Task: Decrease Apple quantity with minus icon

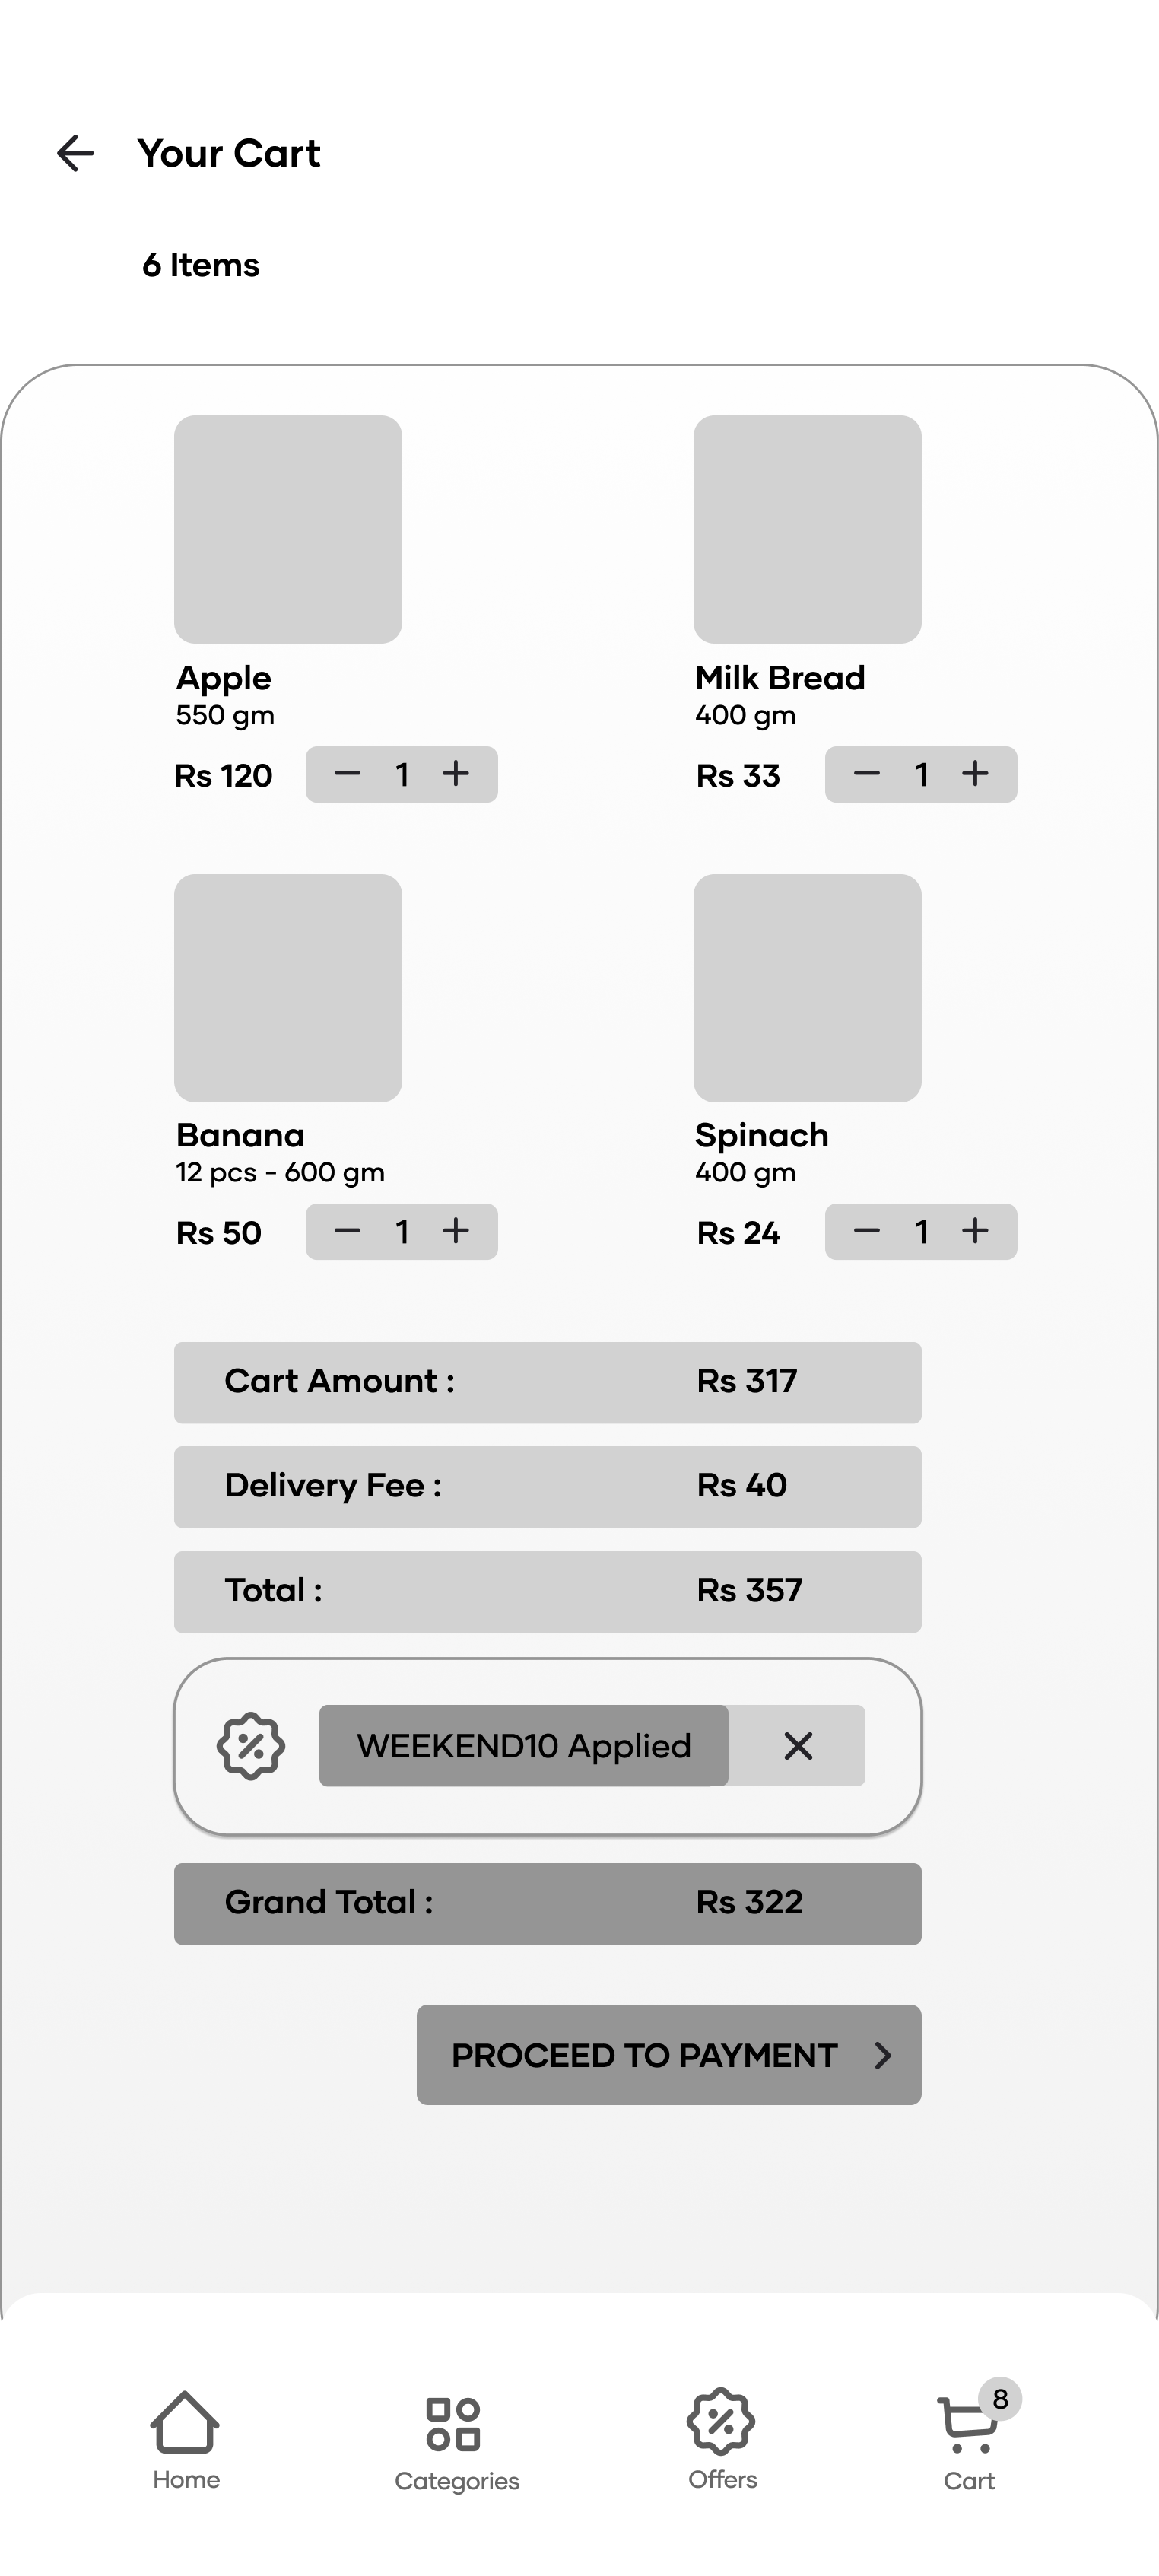Action: click(347, 773)
